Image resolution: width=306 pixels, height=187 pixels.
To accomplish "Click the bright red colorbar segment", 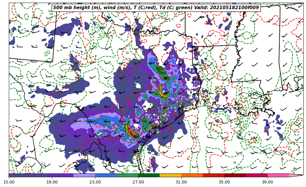I will (214, 175).
